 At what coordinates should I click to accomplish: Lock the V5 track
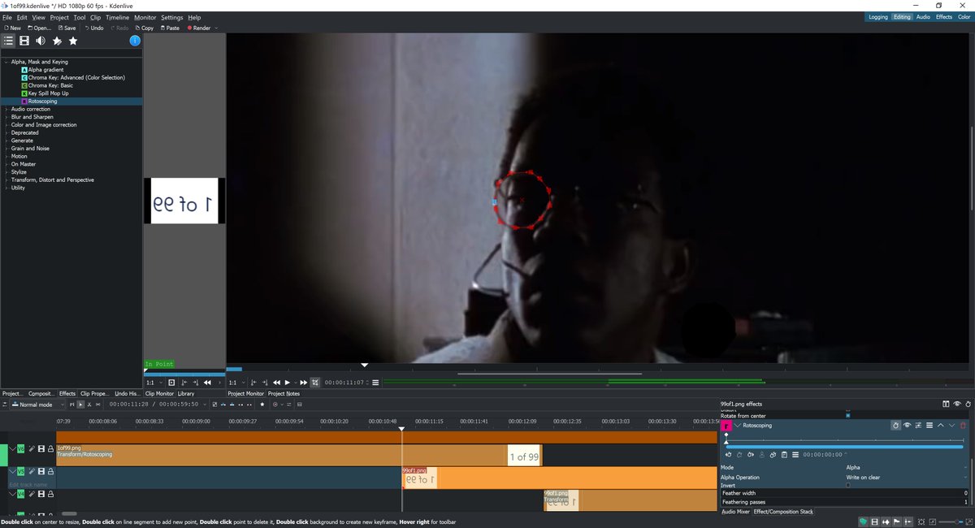coord(50,471)
